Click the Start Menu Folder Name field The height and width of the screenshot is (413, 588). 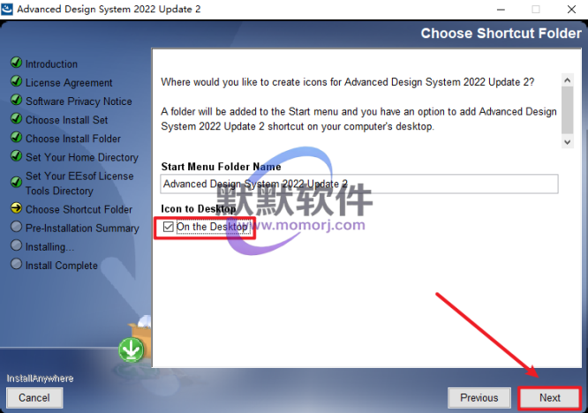click(359, 184)
